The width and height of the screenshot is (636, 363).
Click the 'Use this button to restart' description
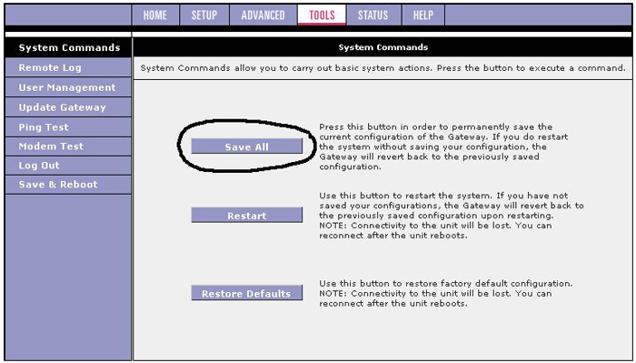coord(451,216)
